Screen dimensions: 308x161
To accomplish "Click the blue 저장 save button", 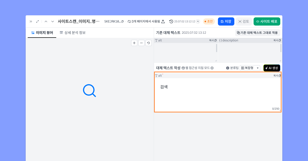I will (x=226, y=21).
